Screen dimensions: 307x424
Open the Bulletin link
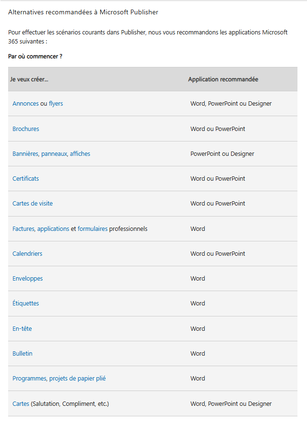[22, 353]
